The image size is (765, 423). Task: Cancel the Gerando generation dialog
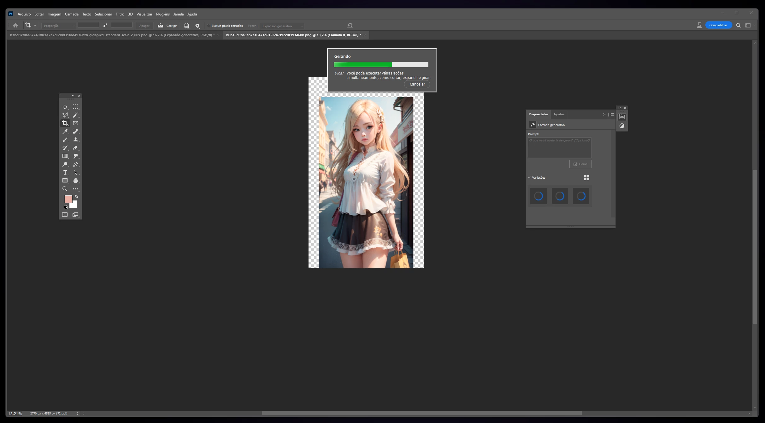click(417, 84)
